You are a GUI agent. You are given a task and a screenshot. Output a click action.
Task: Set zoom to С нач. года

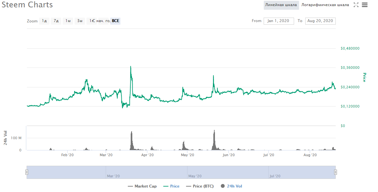point(103,21)
